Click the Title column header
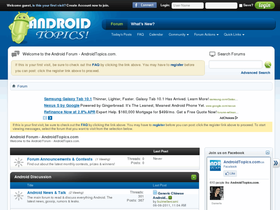The image size is (280, 210). click(x=30, y=185)
